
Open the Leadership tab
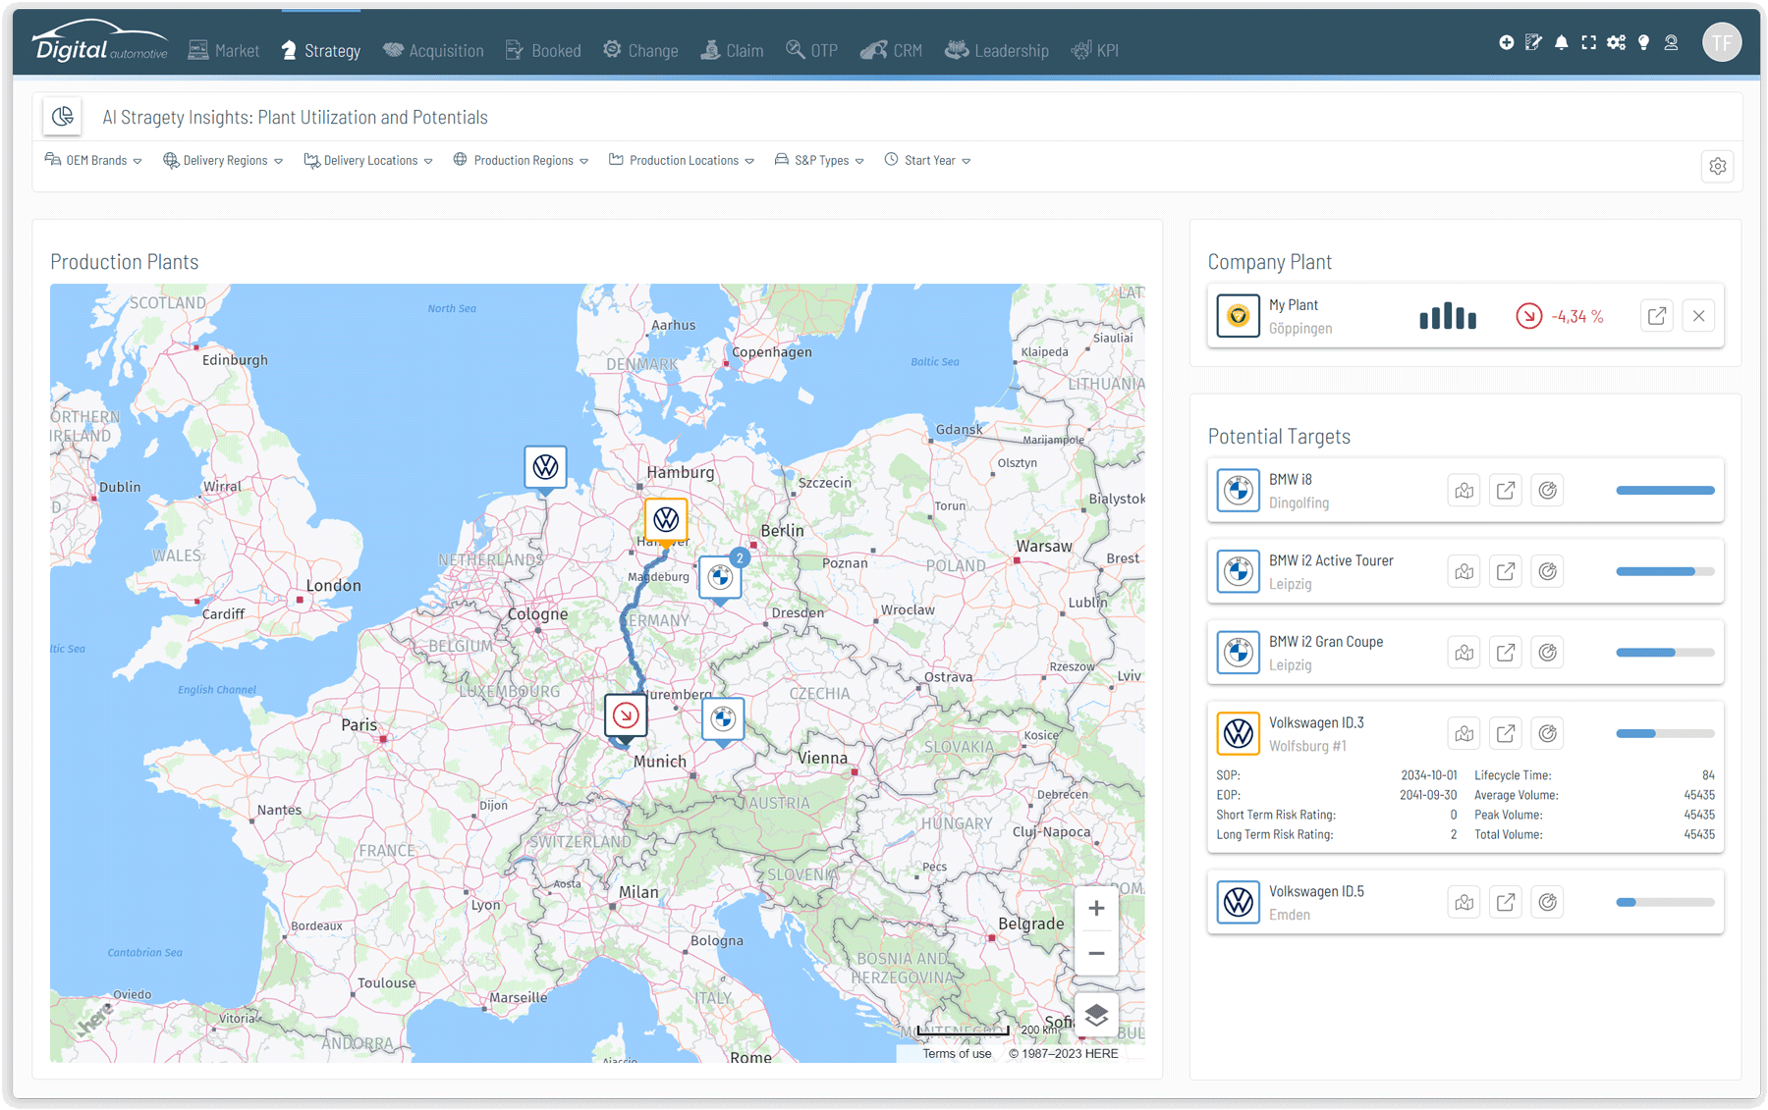pos(997,50)
